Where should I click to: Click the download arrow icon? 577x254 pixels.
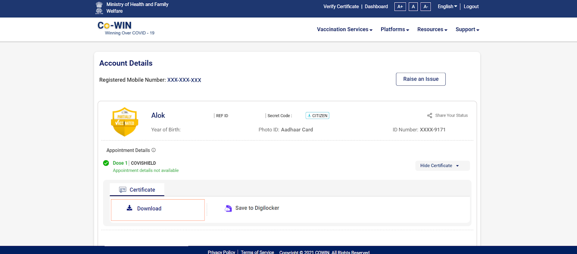(129, 208)
